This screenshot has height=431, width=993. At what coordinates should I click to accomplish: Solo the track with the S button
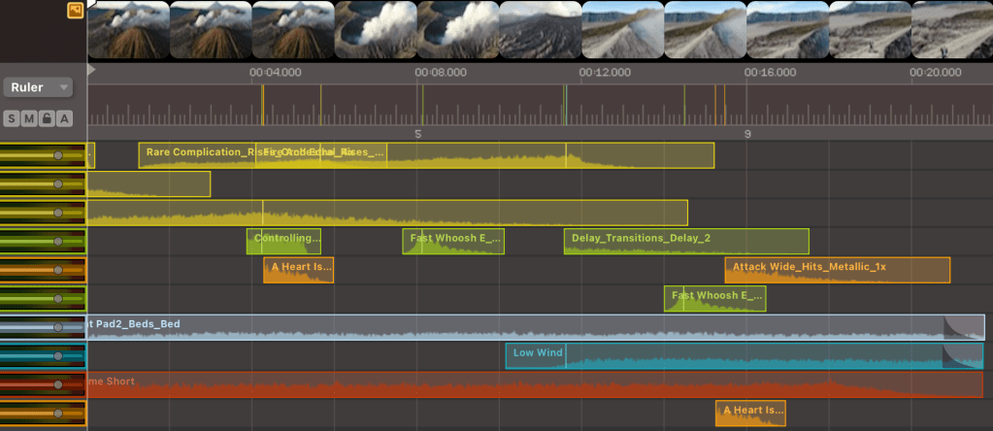click(12, 118)
